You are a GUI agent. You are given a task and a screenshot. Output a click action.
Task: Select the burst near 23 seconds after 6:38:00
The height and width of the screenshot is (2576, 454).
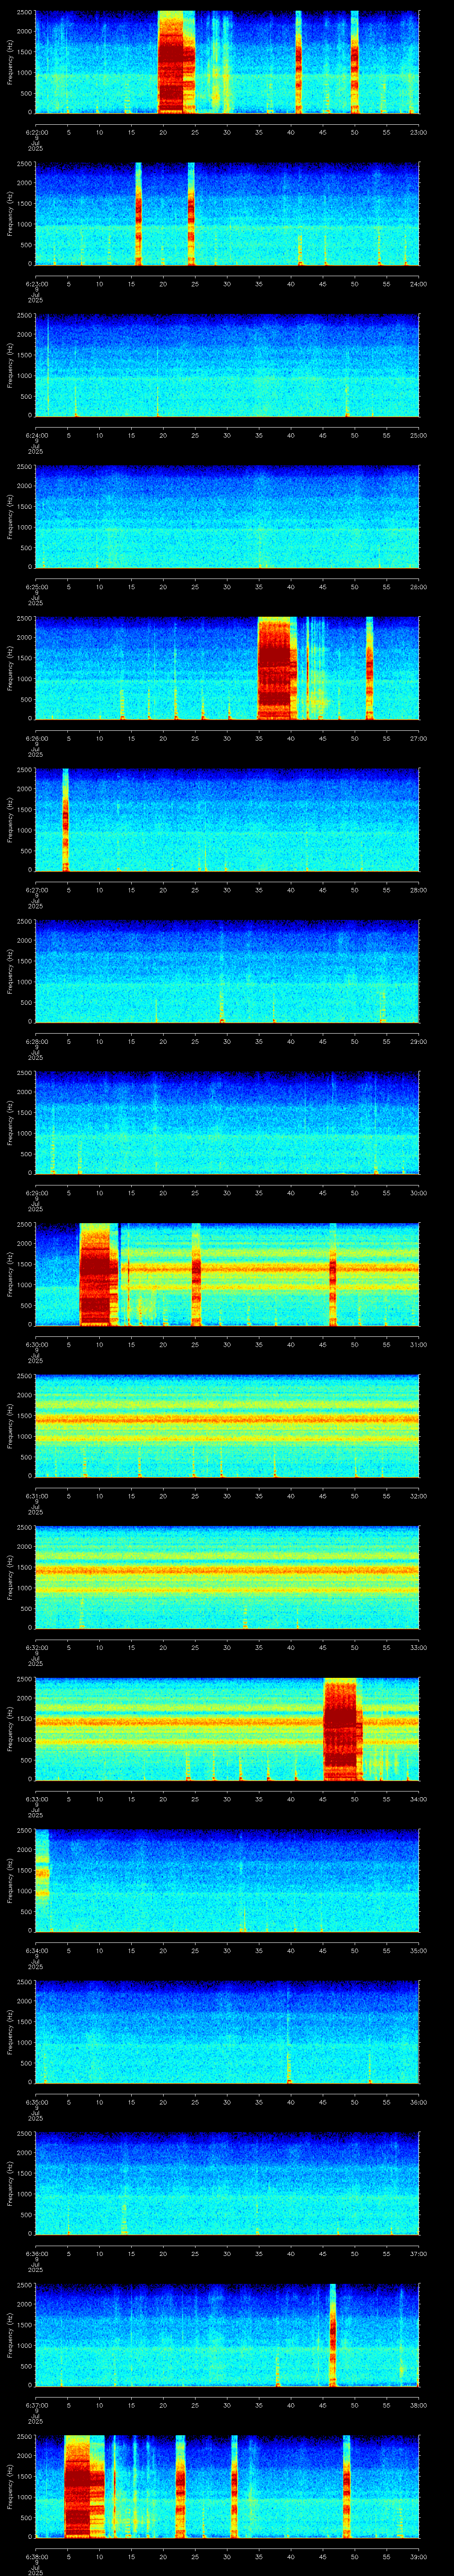[180, 2486]
